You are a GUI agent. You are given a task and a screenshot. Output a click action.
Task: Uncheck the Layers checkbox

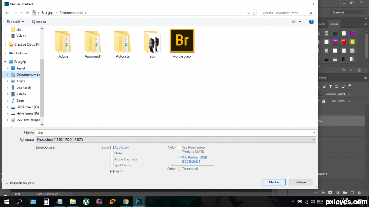pos(112,171)
